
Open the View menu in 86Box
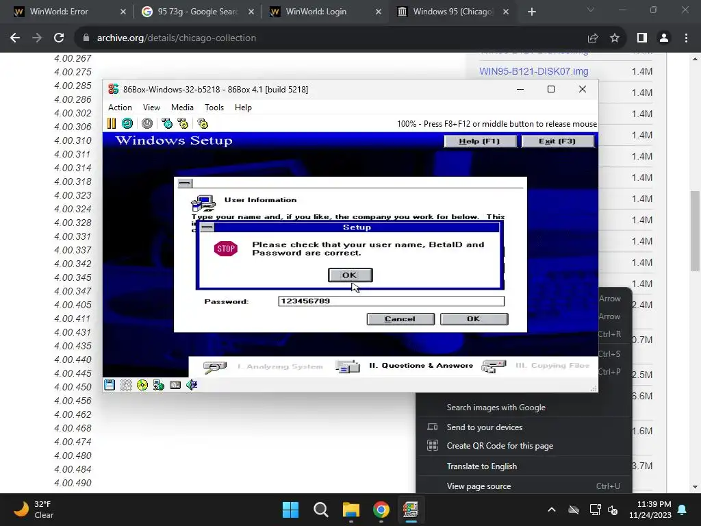click(151, 108)
